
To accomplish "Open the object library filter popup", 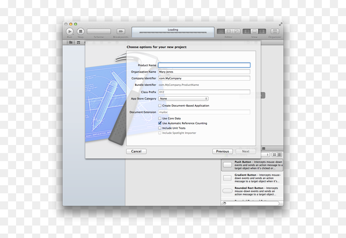I will [x=265, y=155].
